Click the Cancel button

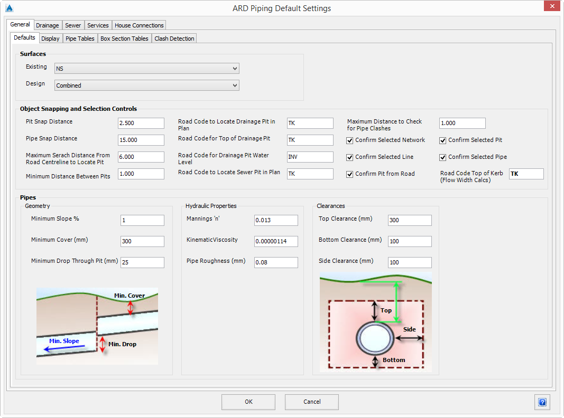tap(312, 402)
